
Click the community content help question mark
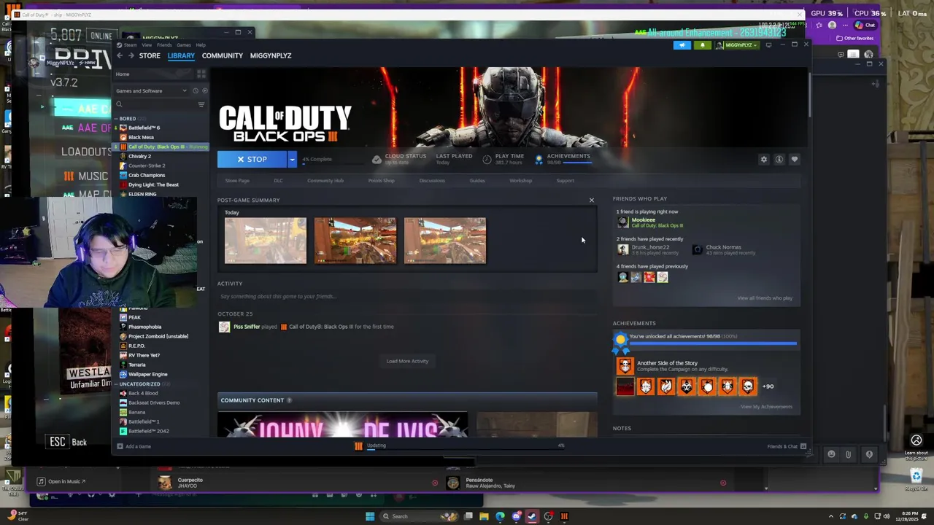coord(289,400)
